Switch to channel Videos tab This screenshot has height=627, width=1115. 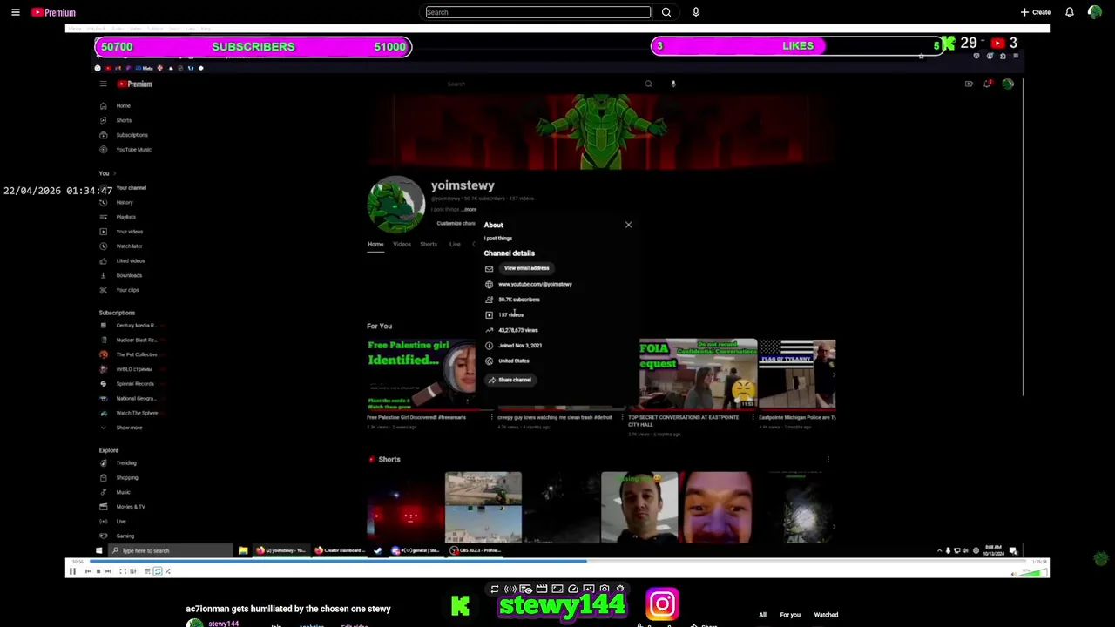[x=402, y=244]
